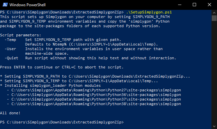This screenshot has height=129, width=217.
Task: Click the empty scrollbar track below thumb
Action: (x=214, y=72)
